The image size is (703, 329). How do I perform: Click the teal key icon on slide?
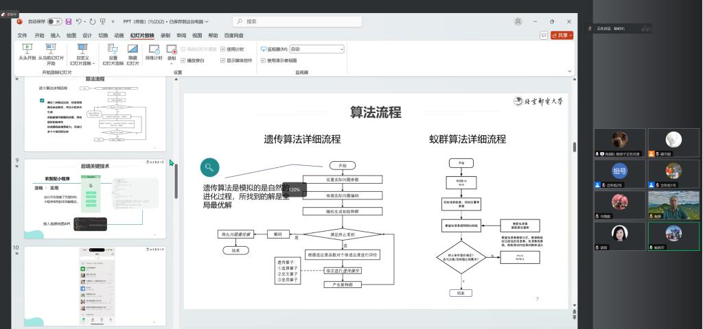coord(209,168)
